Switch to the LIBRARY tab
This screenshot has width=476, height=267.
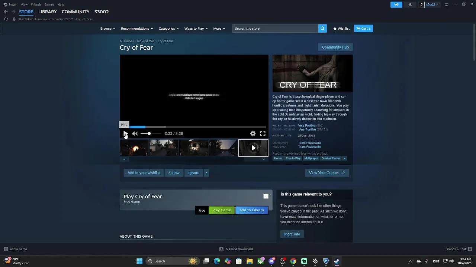pos(48,12)
